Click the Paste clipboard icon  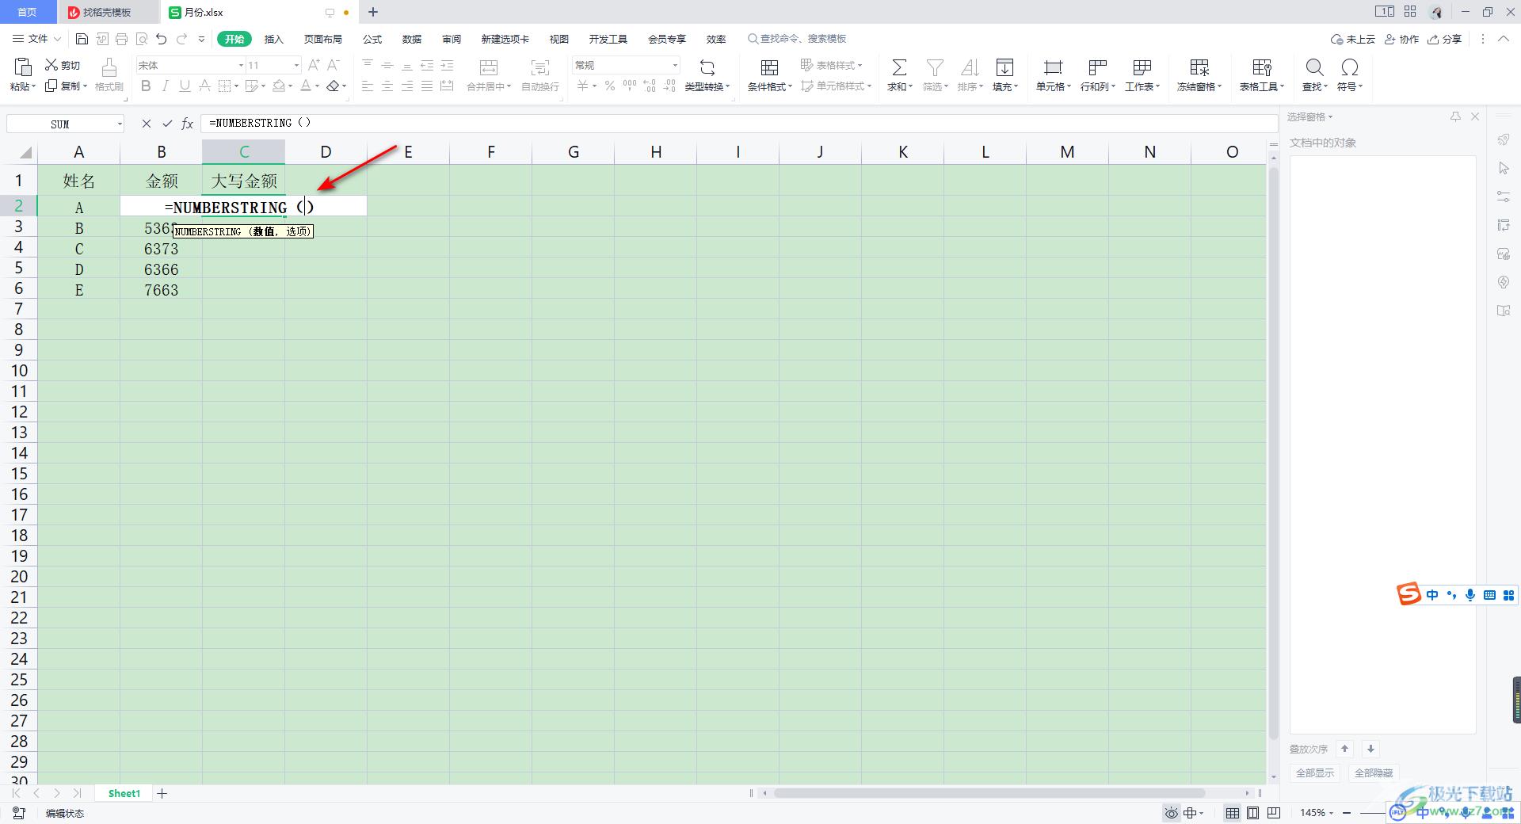tap(23, 67)
